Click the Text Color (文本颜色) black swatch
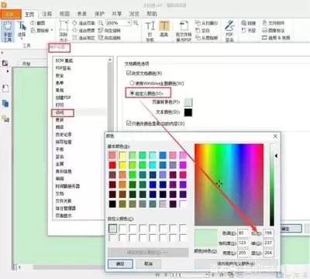 pos(188,112)
